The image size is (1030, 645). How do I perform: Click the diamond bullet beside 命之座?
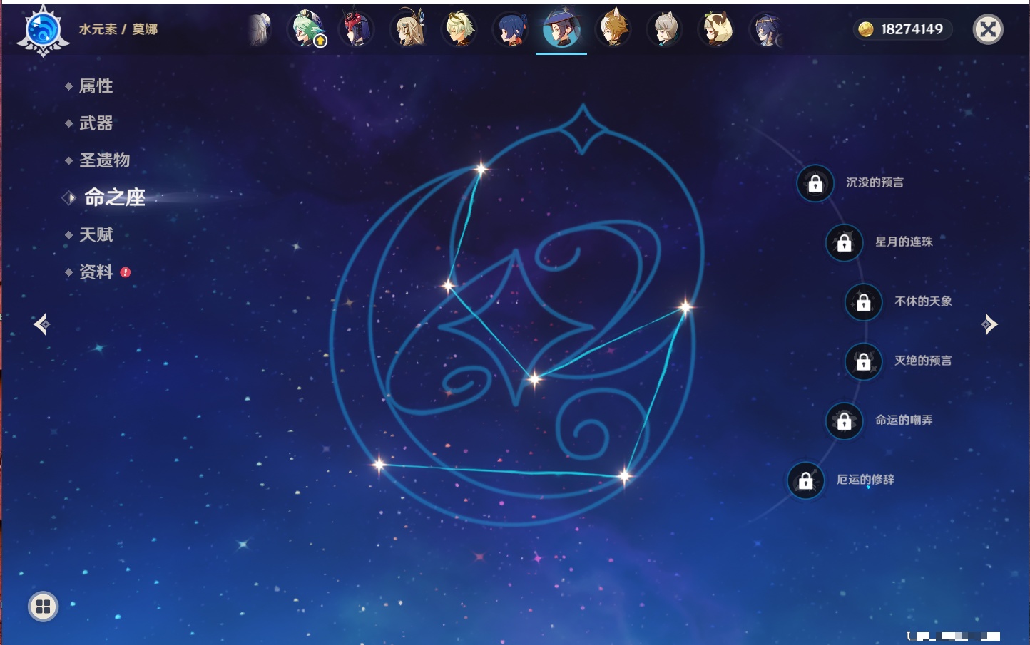pyautogui.click(x=69, y=198)
